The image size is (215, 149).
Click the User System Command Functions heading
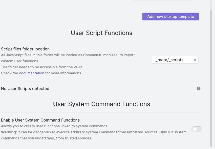(101, 104)
